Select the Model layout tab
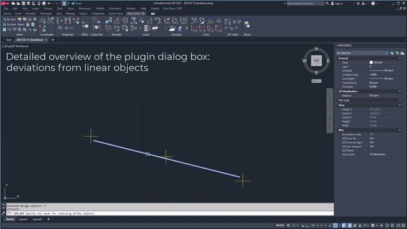The image size is (407, 229). [10, 219]
